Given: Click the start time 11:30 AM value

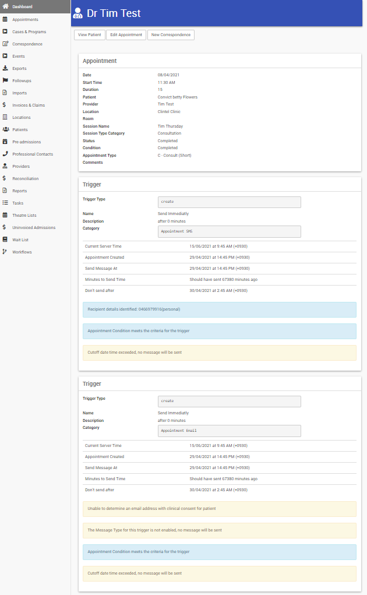Looking at the screenshot, I should [x=167, y=82].
